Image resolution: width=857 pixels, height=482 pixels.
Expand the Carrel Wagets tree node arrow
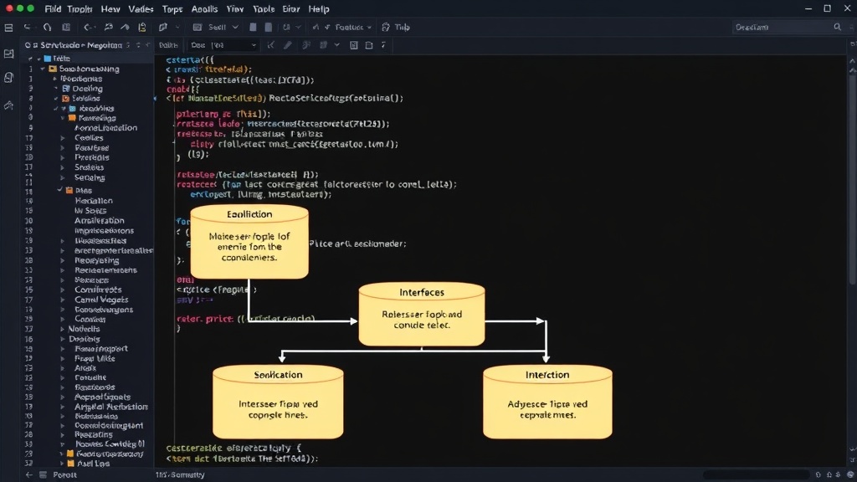point(63,300)
